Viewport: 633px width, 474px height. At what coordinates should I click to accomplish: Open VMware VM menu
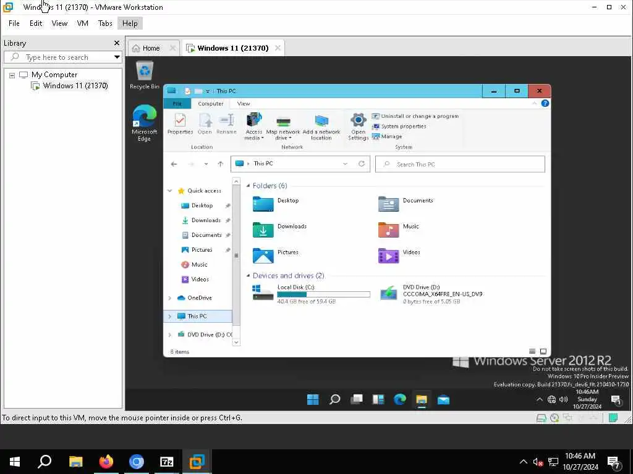tap(83, 23)
